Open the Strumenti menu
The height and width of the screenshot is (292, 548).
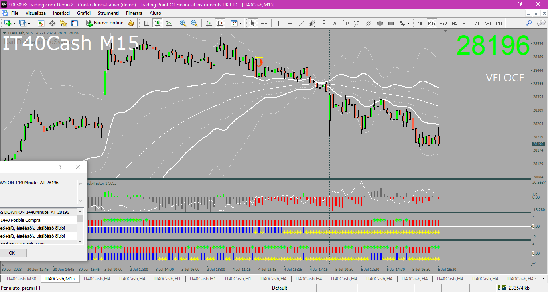coord(108,13)
